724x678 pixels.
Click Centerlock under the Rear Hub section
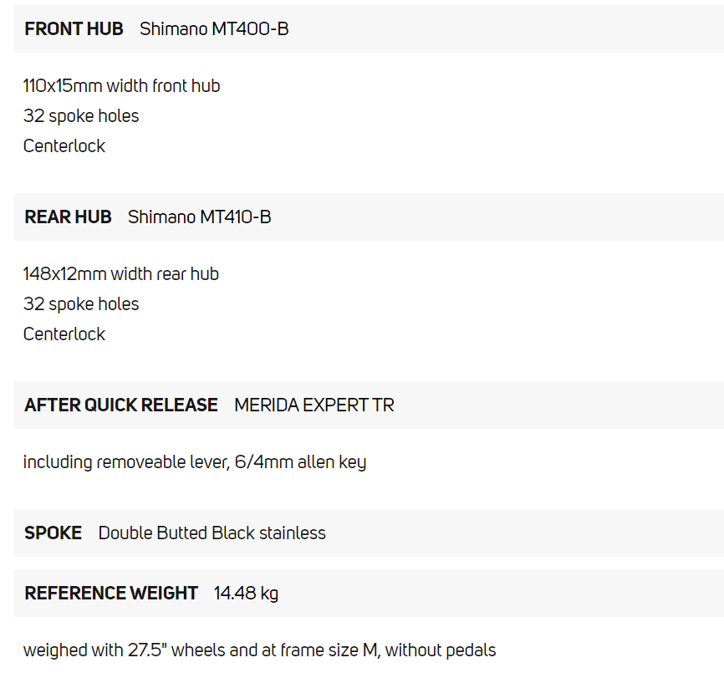pyautogui.click(x=64, y=334)
